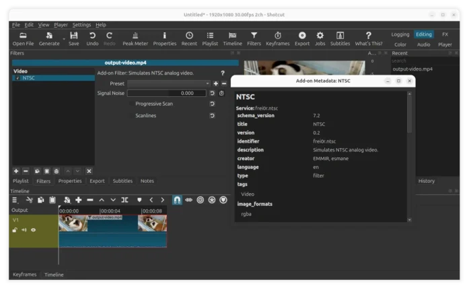Click the Filters funnel toolbar icon

[x=254, y=39]
